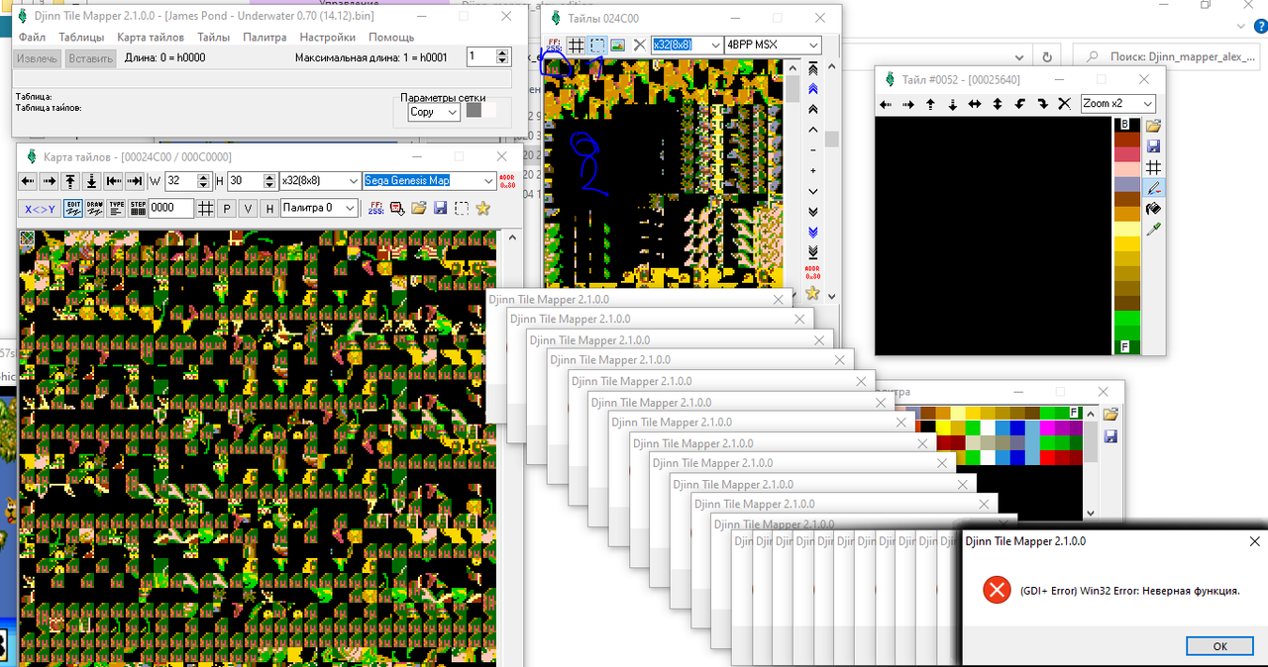Flip tile horizontally in tile editor

coord(975,104)
